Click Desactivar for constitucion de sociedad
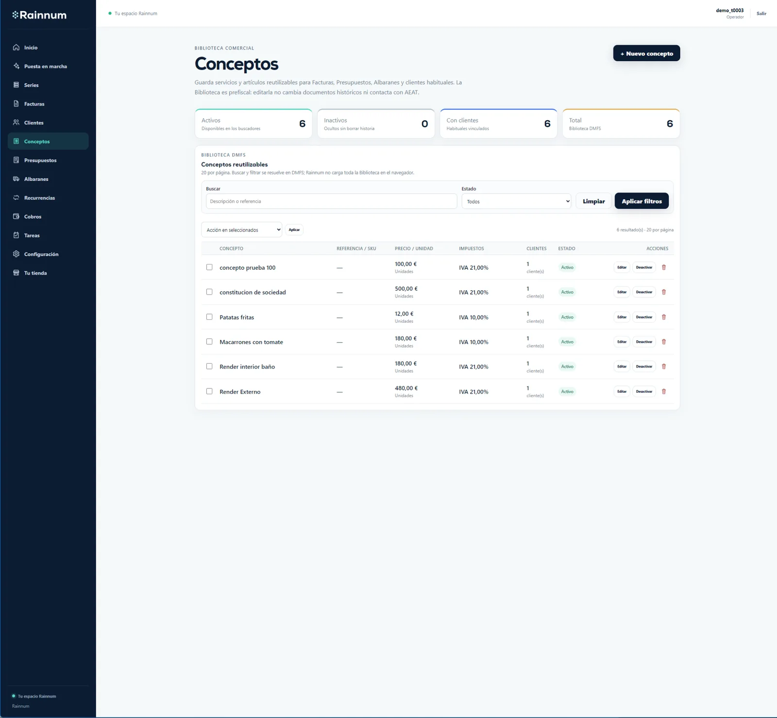 coord(644,292)
